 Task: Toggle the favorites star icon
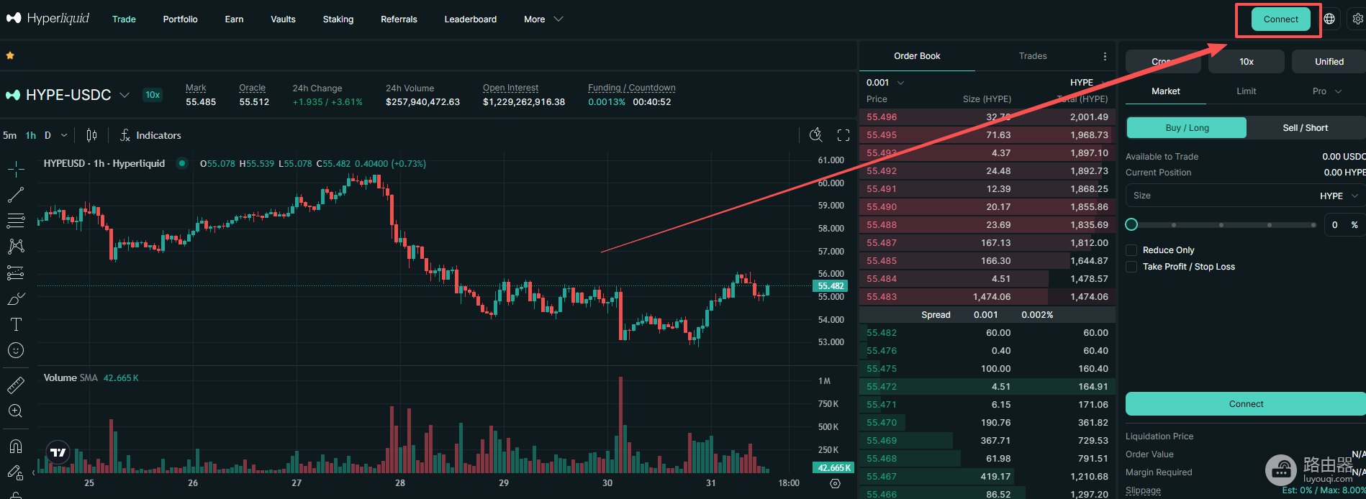click(x=10, y=55)
